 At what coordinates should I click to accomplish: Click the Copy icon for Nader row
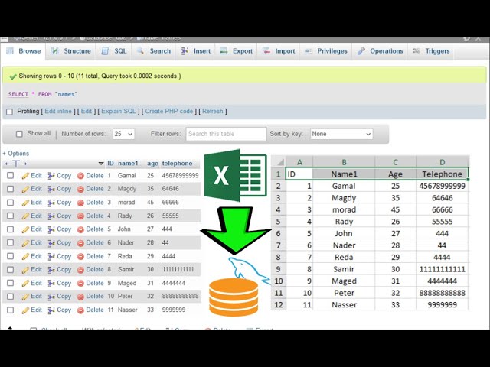pyautogui.click(x=51, y=243)
